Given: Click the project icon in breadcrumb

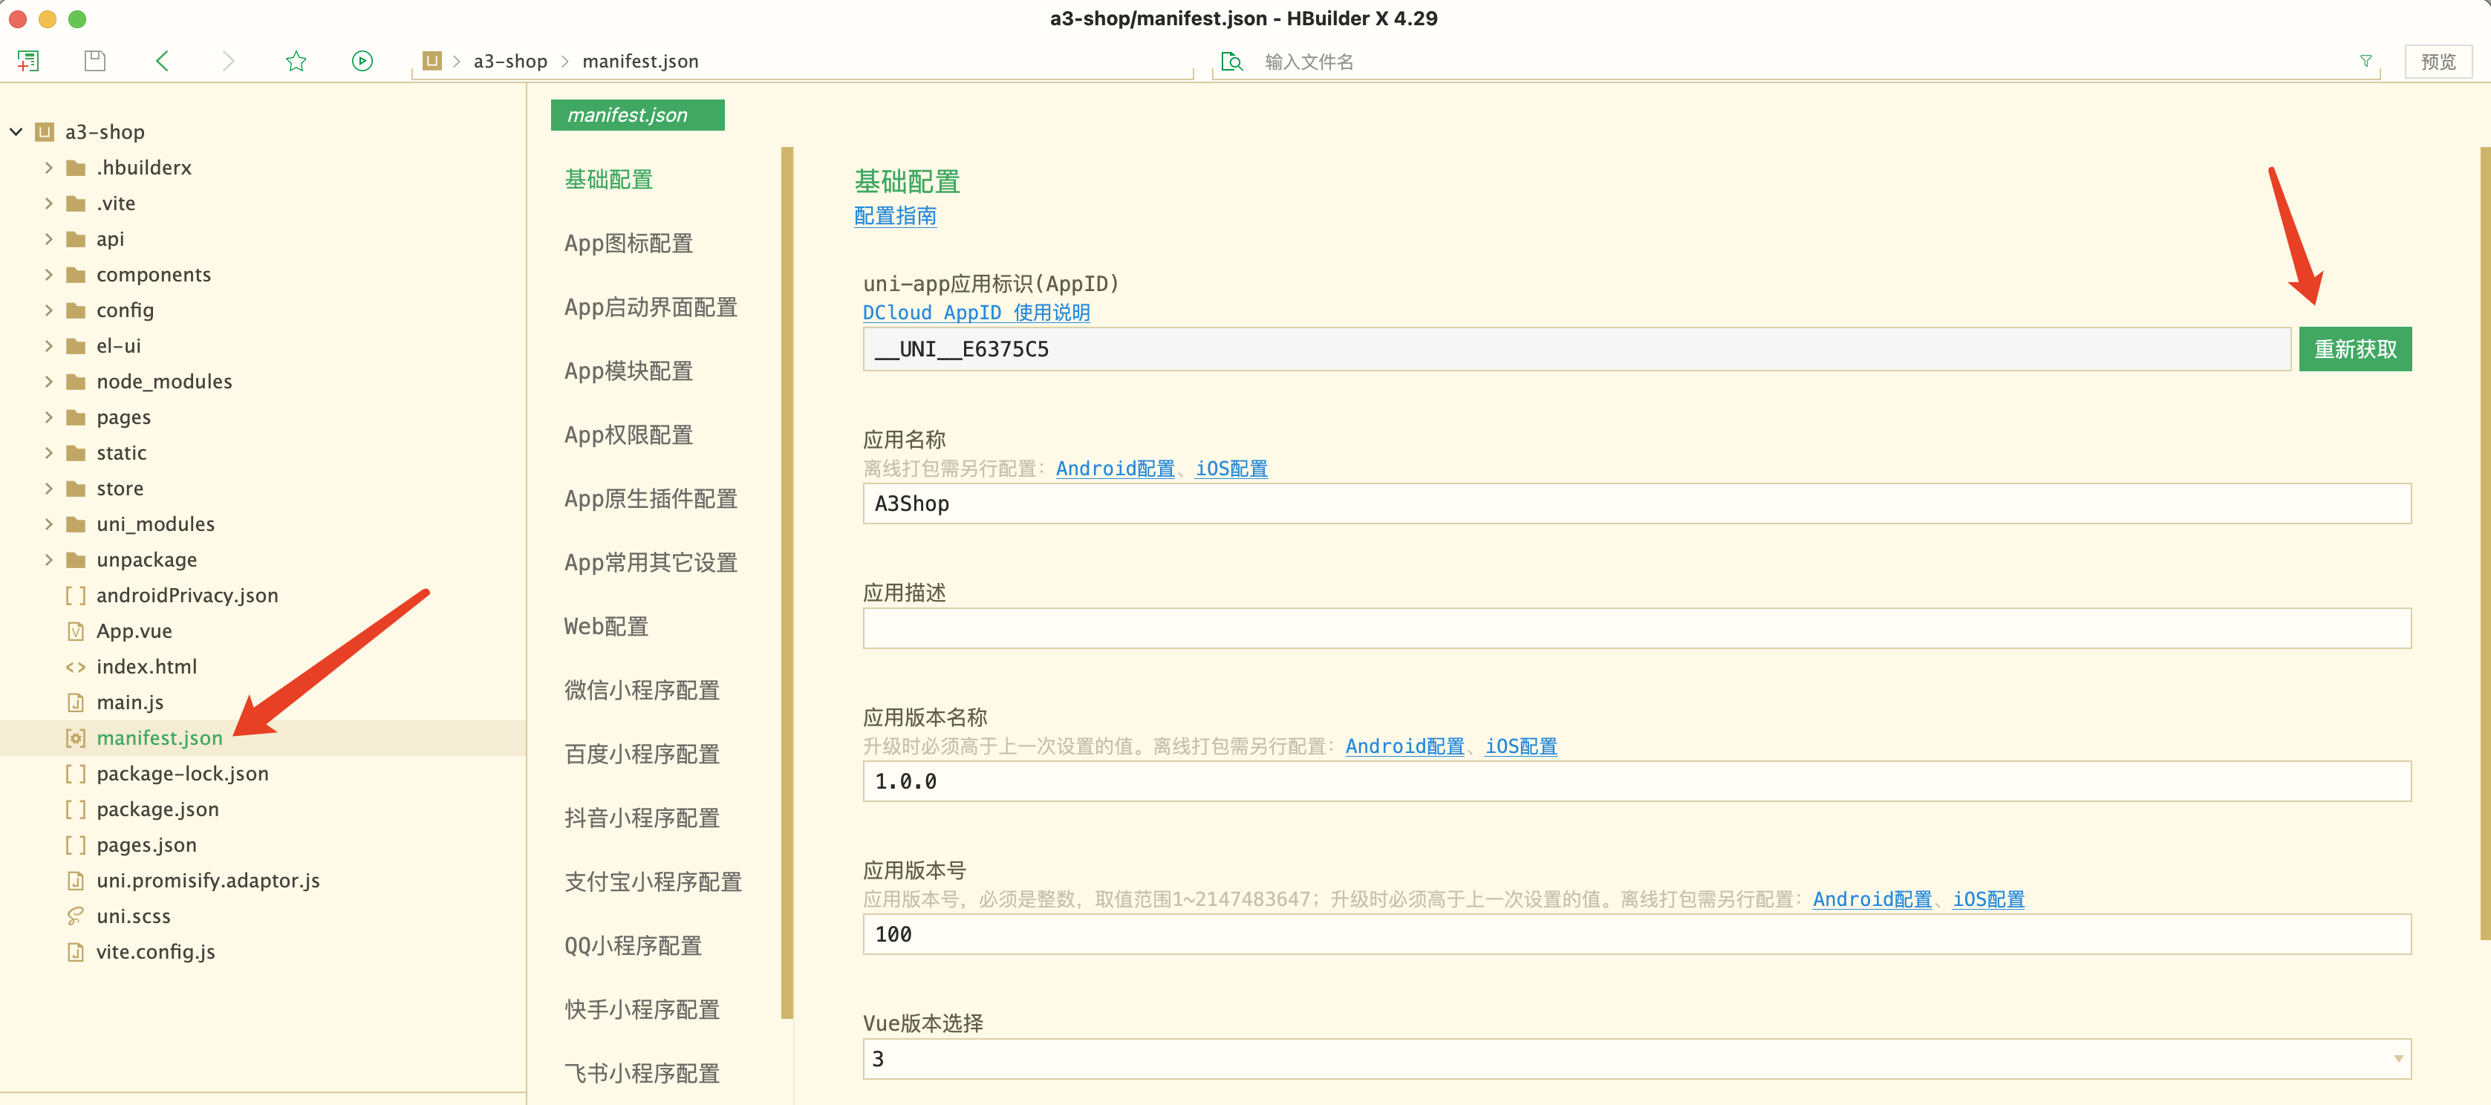Looking at the screenshot, I should pyautogui.click(x=432, y=61).
